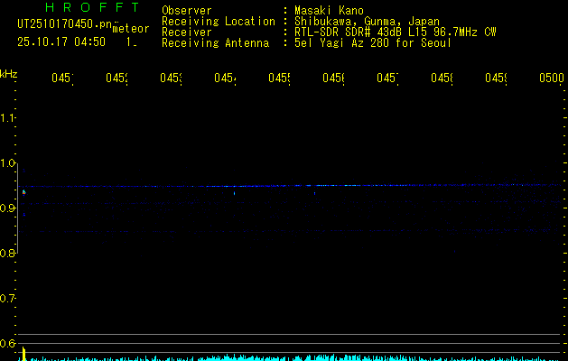Click the 0500 time axis marker
Screen dimensions: 568x361
tap(551, 79)
